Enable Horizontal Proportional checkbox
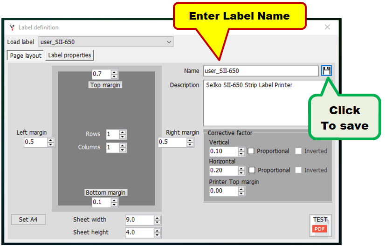Viewport: 385px width, 247px height. tap(252, 170)
